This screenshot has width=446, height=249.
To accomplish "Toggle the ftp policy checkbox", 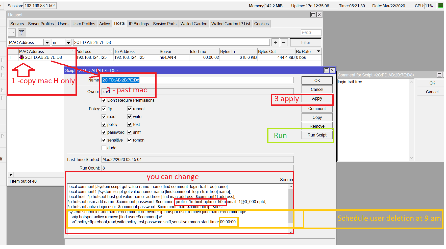I will click(104, 109).
